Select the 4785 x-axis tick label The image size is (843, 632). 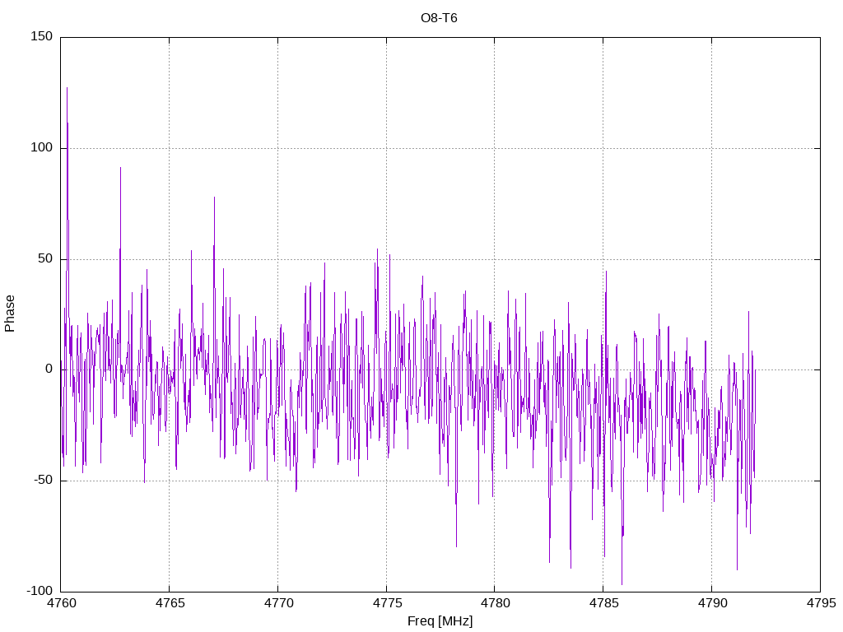pyautogui.click(x=603, y=604)
